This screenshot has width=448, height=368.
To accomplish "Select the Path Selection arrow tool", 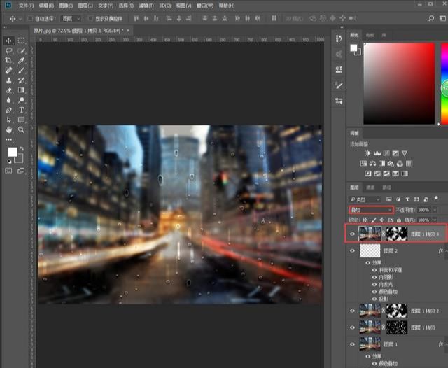I will 8,120.
